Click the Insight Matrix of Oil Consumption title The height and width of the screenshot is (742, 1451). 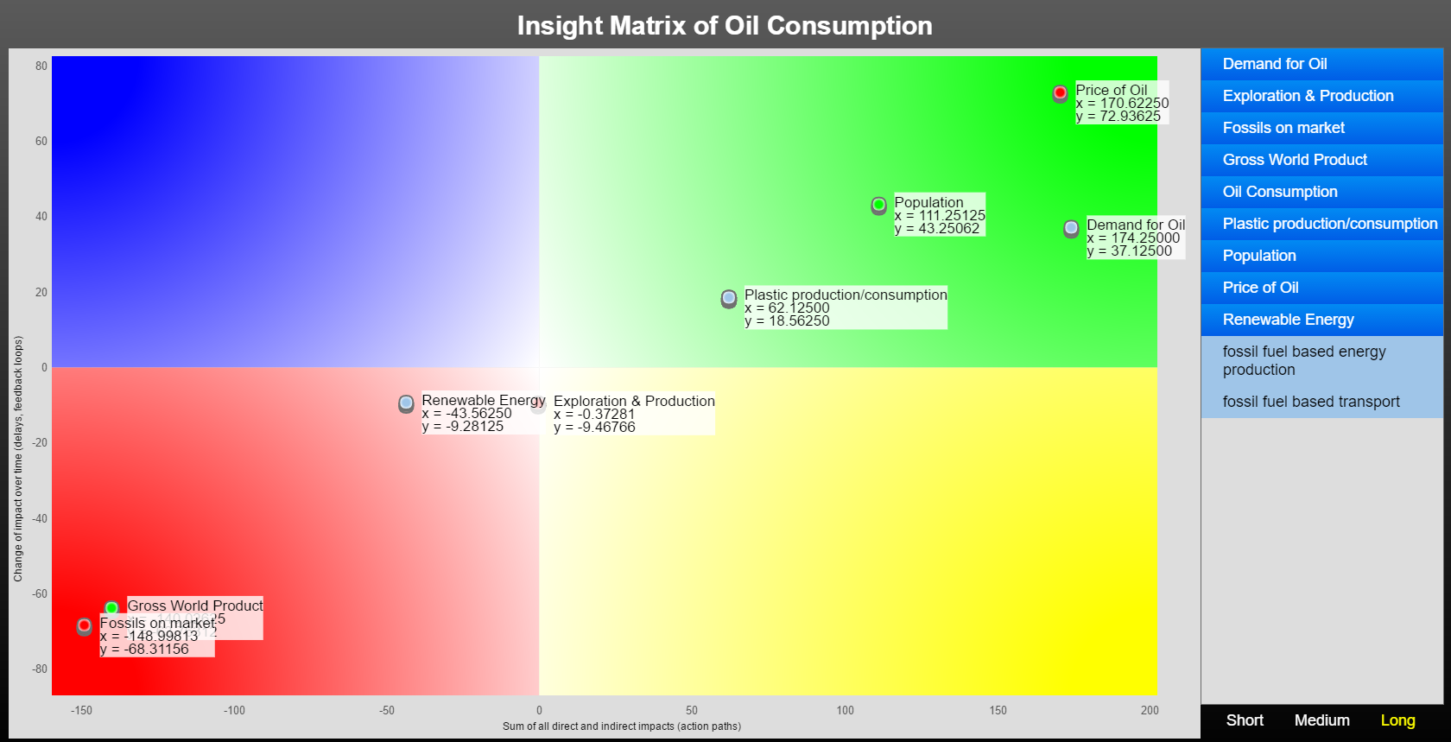[725, 25]
